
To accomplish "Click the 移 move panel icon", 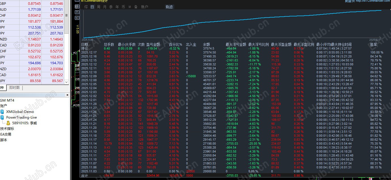I will click(x=77, y=7).
